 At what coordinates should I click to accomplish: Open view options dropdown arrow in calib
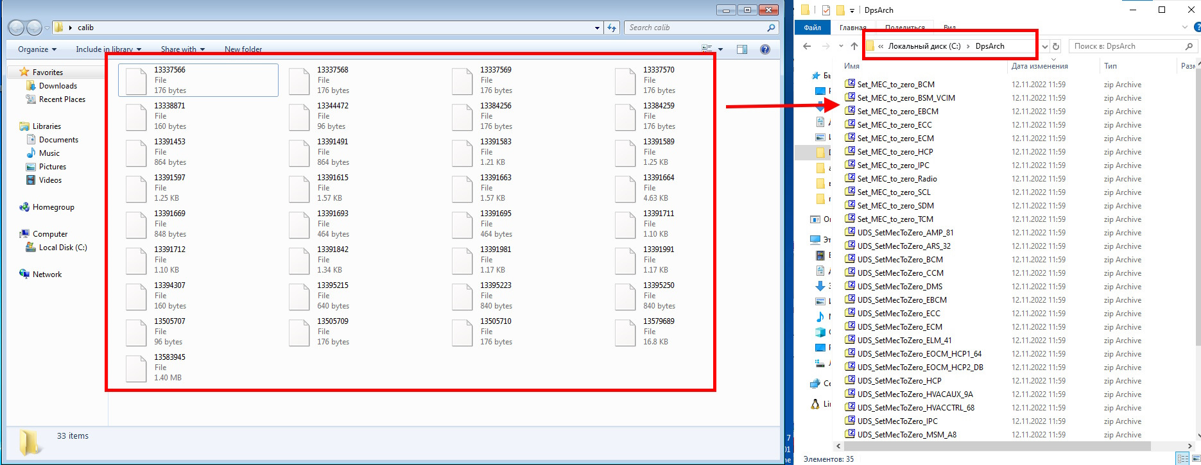(720, 49)
